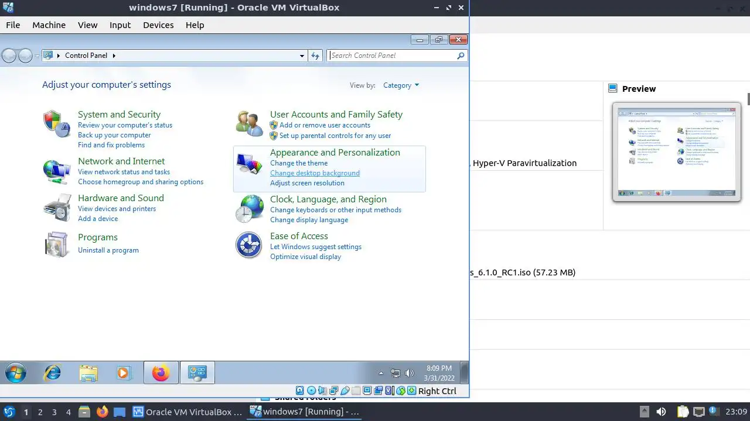Click the guest network tray icon
This screenshot has height=421, width=750.
(x=396, y=373)
